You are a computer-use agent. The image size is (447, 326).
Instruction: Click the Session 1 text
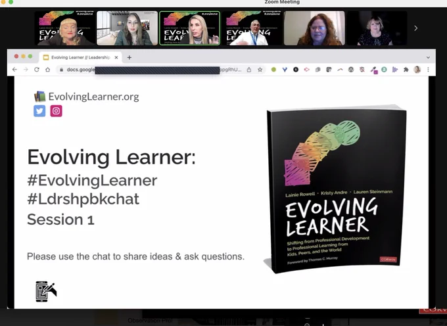click(60, 220)
